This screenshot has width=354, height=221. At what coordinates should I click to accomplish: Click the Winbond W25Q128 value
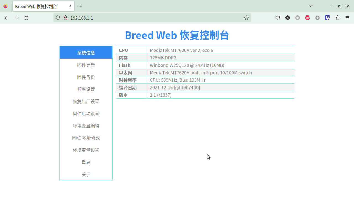click(187, 65)
